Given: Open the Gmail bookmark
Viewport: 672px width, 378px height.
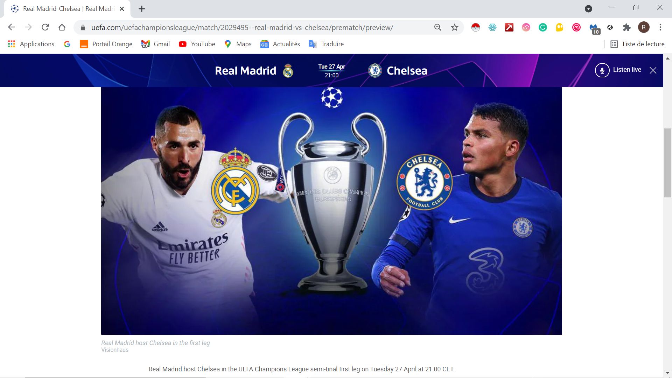Looking at the screenshot, I should pyautogui.click(x=155, y=44).
